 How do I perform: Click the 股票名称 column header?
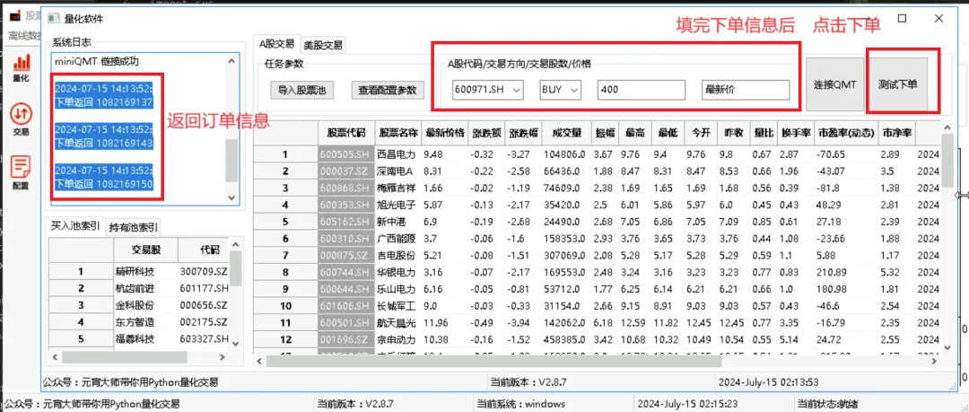(397, 132)
